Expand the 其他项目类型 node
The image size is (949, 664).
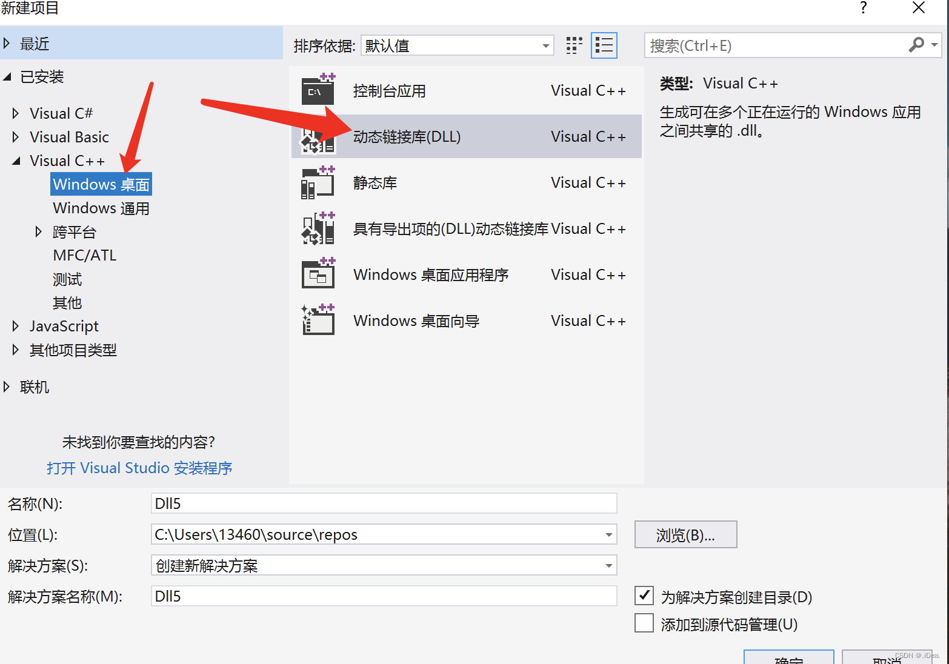pos(16,350)
